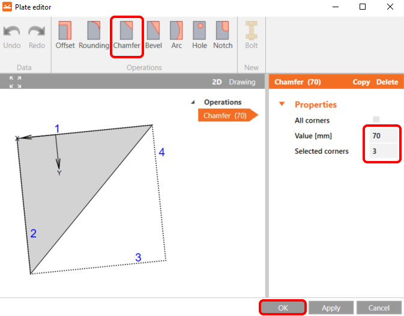Click corner label 2 on plate

point(33,234)
